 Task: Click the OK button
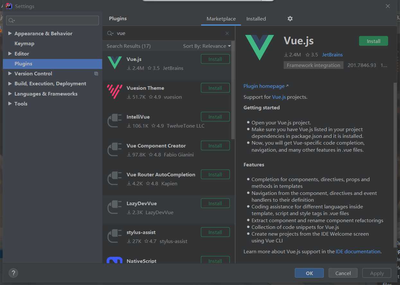click(309, 273)
